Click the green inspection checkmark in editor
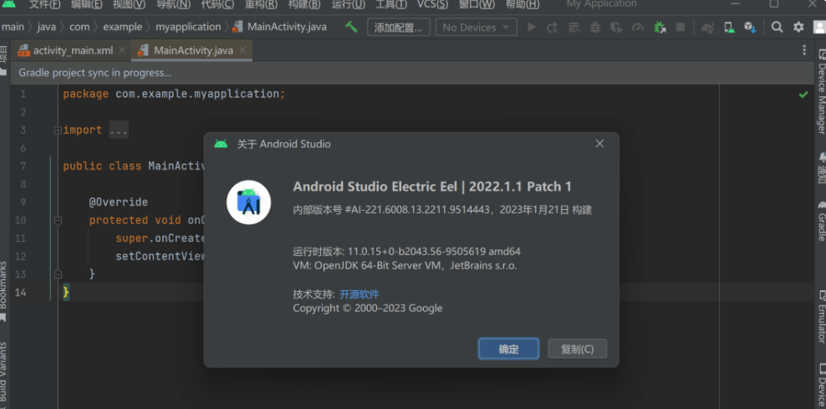Image resolution: width=826 pixels, height=409 pixels. [803, 95]
